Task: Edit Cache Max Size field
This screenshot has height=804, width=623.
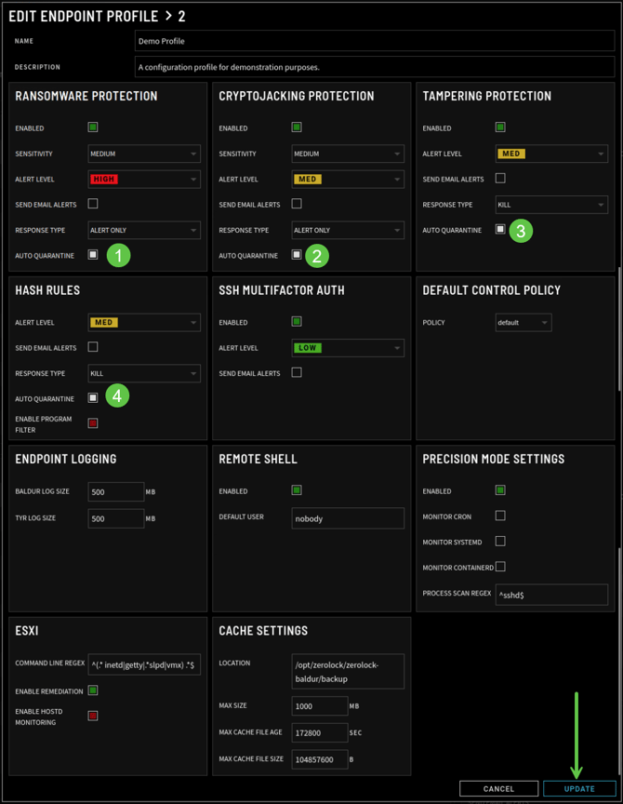Action: coord(320,706)
